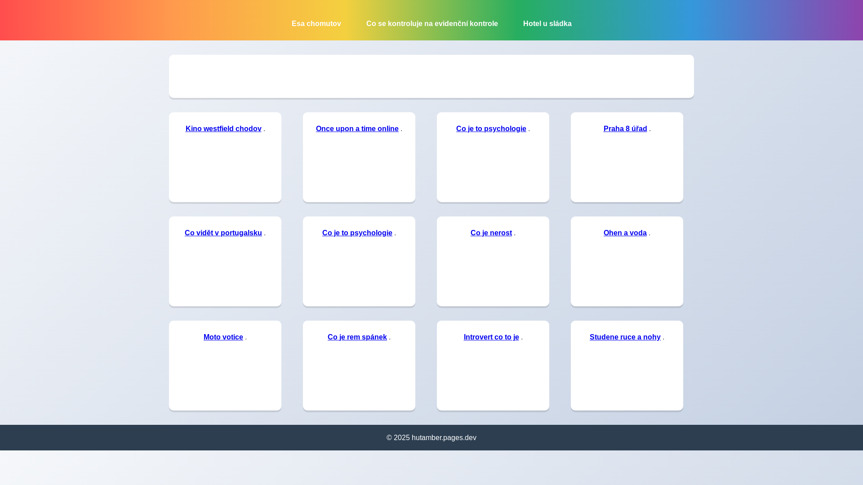Screen dimensions: 863x485
Task: Open 'Co je to psychologie' next to 'Co je nerost'
Action: (357, 233)
